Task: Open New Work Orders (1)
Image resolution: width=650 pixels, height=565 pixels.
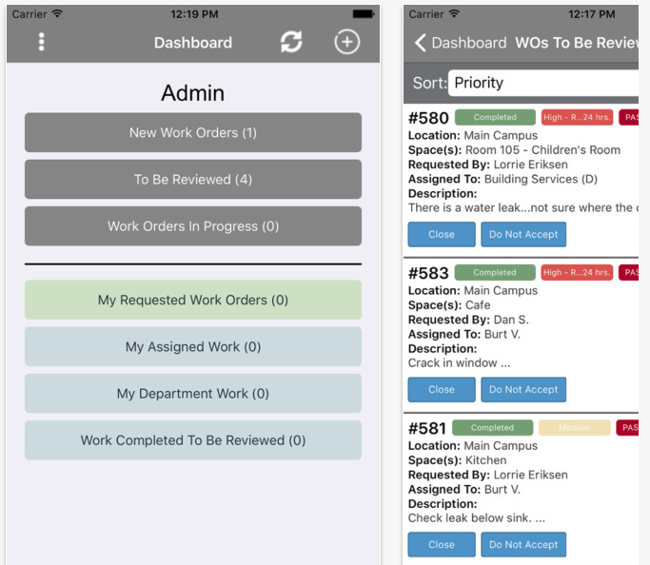Action: point(193,132)
